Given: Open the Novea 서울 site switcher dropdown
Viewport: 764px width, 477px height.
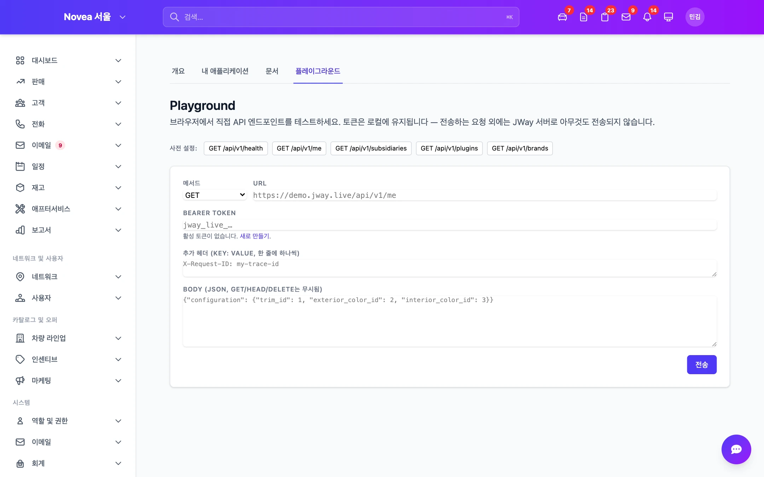Looking at the screenshot, I should pos(94,17).
